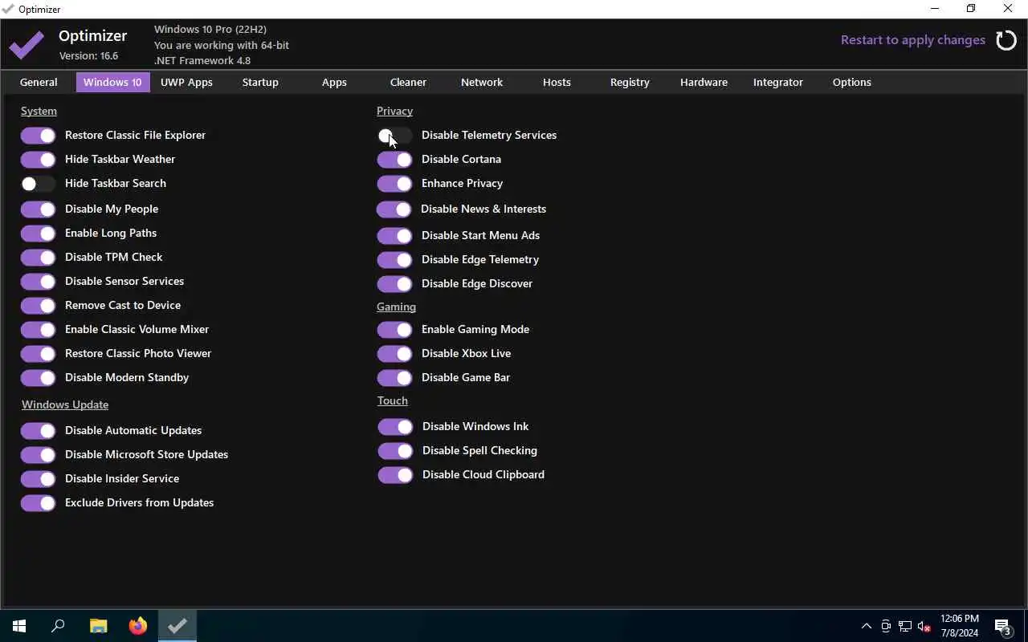Image resolution: width=1028 pixels, height=642 pixels.
Task: Toggle Disable Microsoft Store Updates switch
Action: click(38, 455)
